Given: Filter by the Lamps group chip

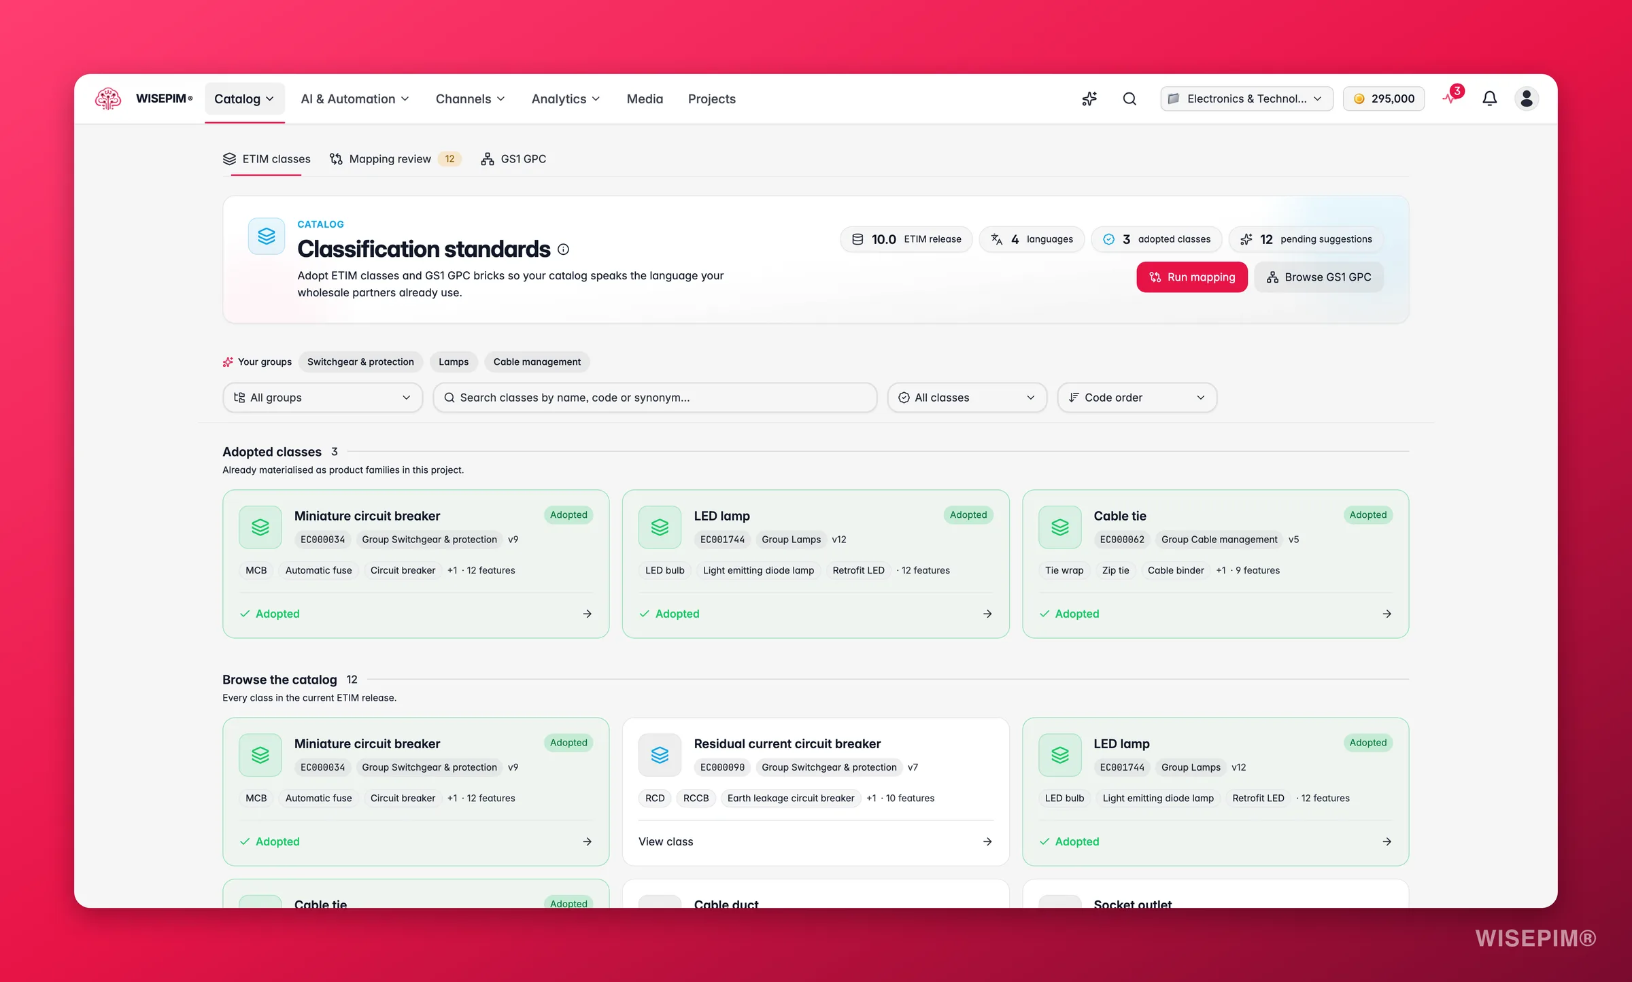Looking at the screenshot, I should [x=454, y=362].
